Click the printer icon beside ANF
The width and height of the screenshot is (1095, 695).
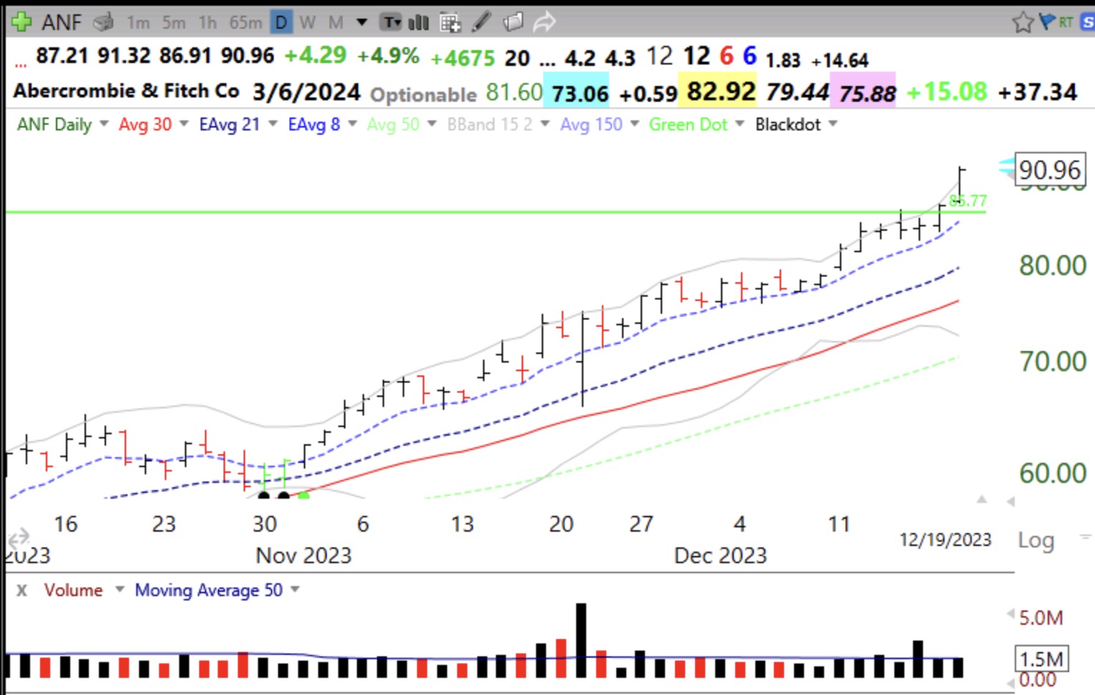coord(104,22)
